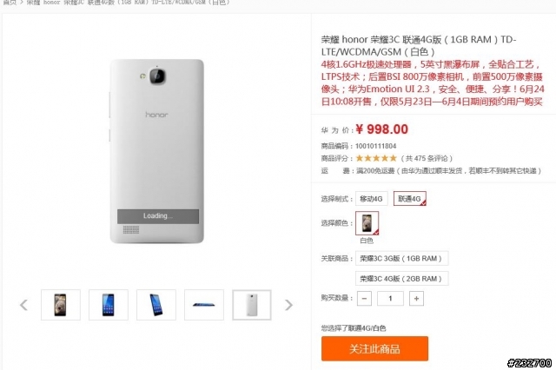View the angled blue phone thumbnail

pos(156,305)
